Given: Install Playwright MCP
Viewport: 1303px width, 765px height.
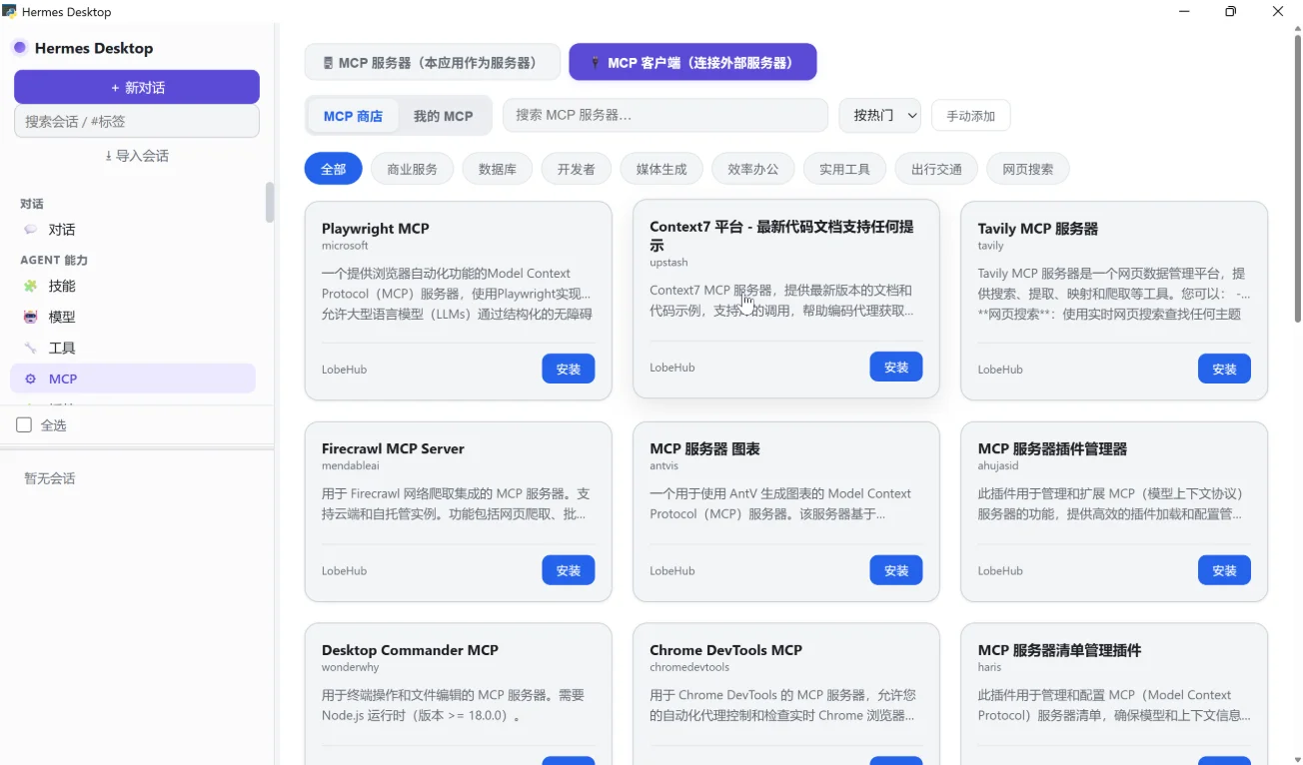Looking at the screenshot, I should [x=569, y=370].
